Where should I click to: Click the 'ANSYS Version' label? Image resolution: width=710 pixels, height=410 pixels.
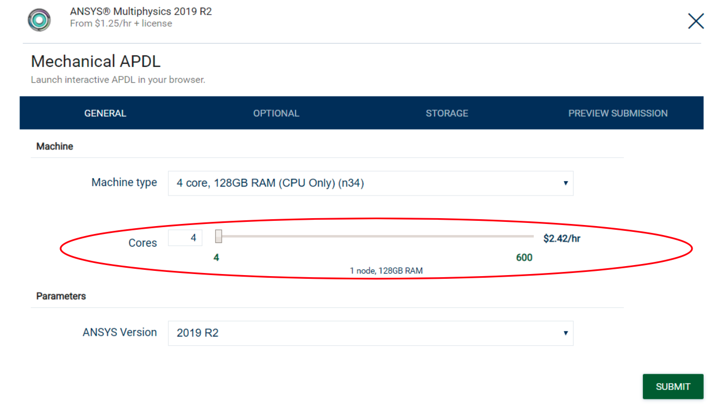[120, 333]
